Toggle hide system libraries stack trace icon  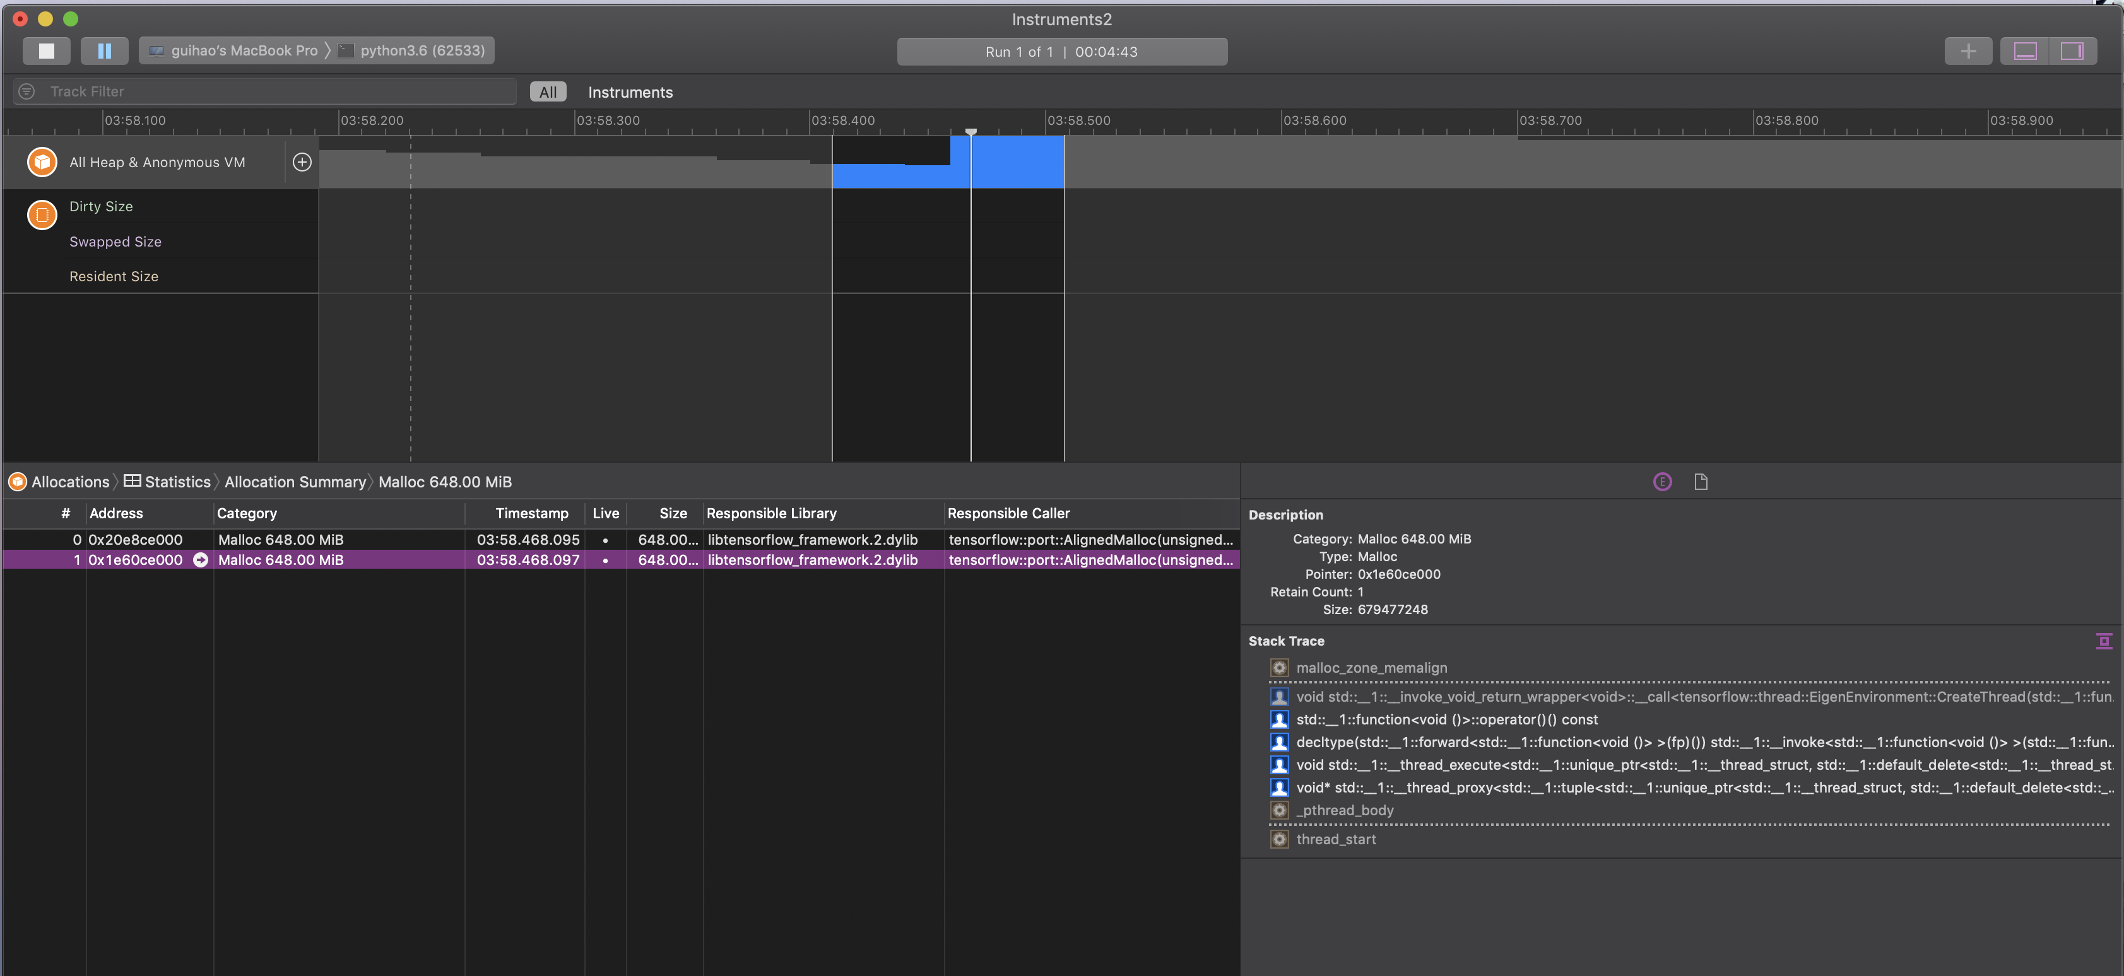click(2103, 641)
